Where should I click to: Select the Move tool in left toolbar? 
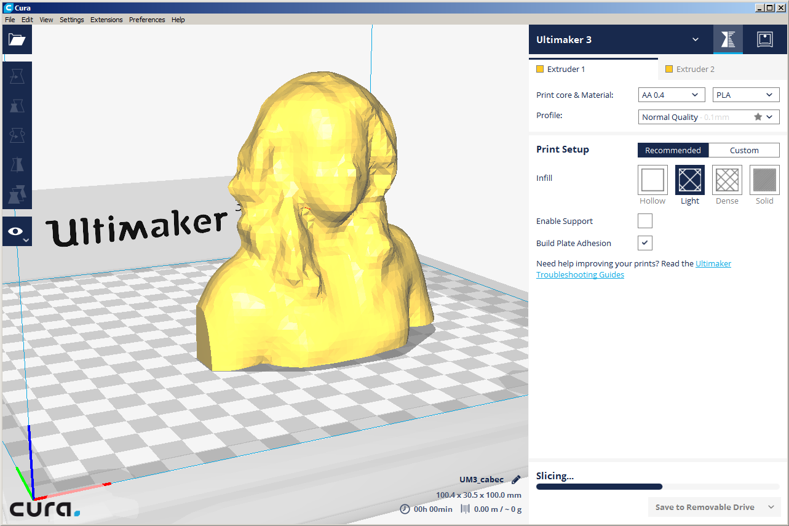pos(17,76)
